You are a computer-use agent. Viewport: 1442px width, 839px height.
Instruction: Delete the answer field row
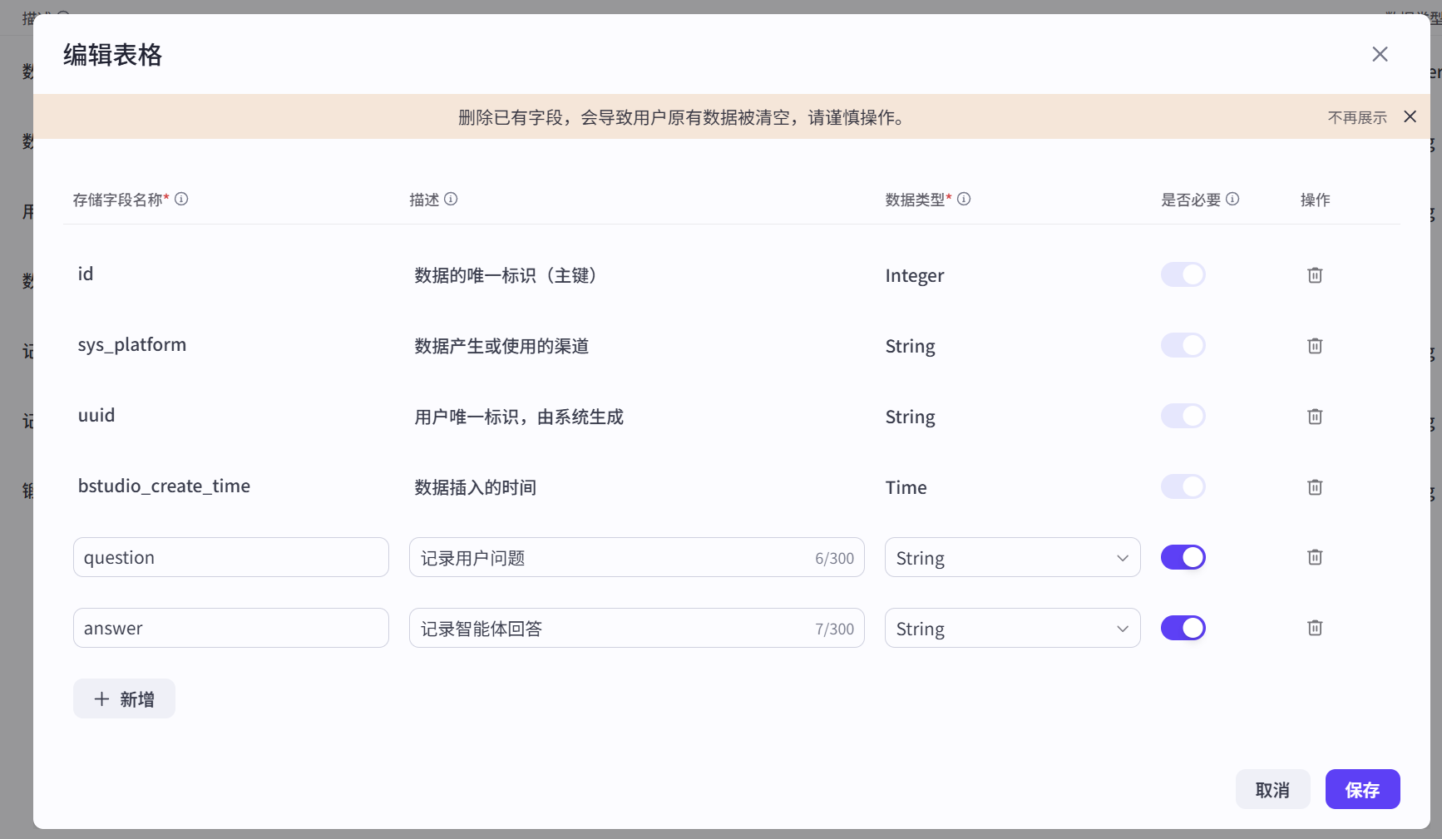click(x=1314, y=628)
